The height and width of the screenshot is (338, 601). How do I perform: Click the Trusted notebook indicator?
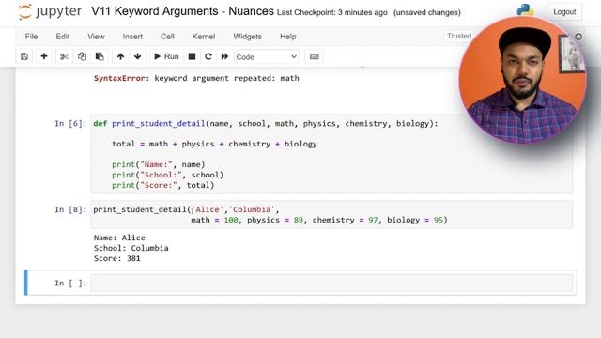click(x=459, y=36)
